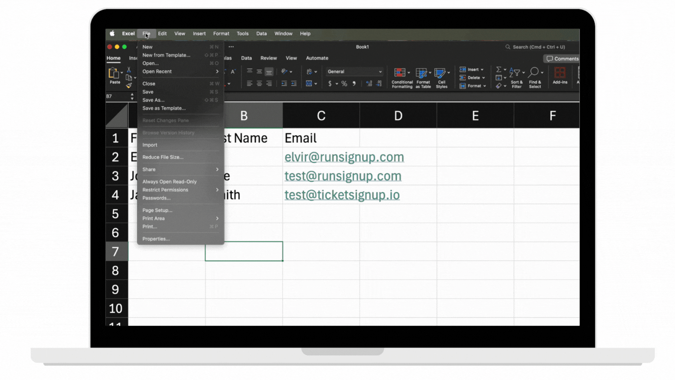
Task: Switch to the Review ribbon tab
Action: tap(269, 58)
